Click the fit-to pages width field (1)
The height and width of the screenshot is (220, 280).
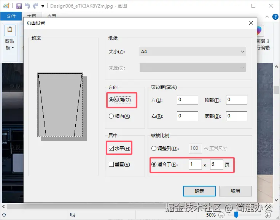(x=195, y=165)
